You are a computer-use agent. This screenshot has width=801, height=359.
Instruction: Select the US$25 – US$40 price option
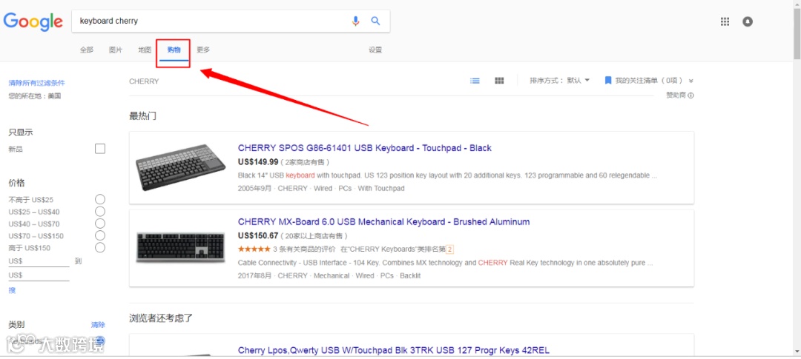pos(100,212)
